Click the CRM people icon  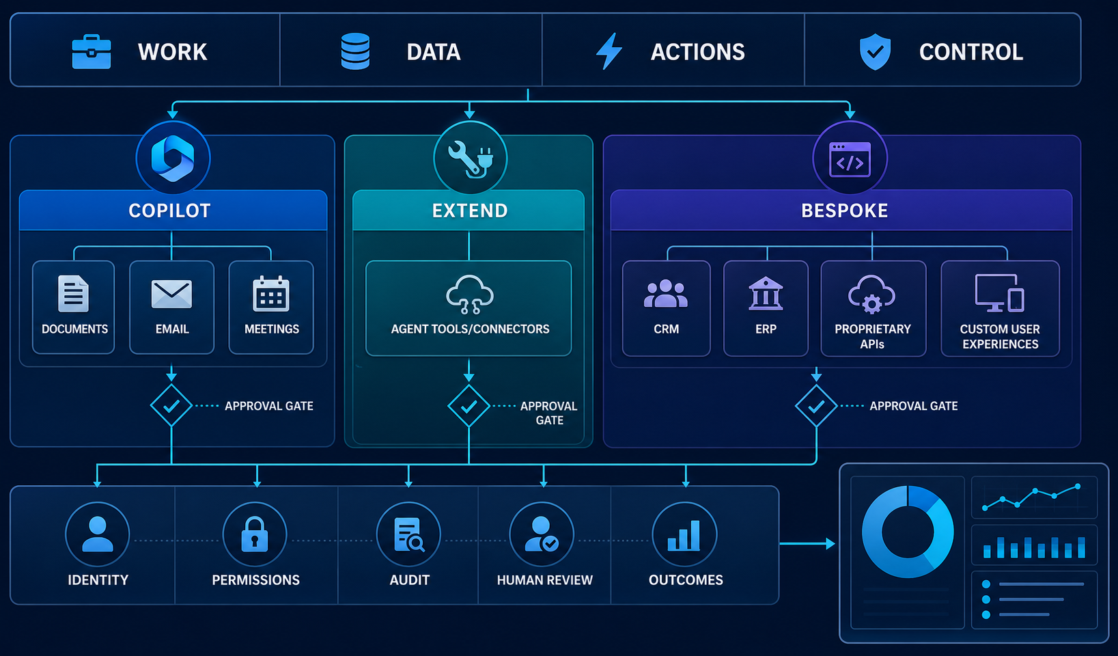[666, 294]
